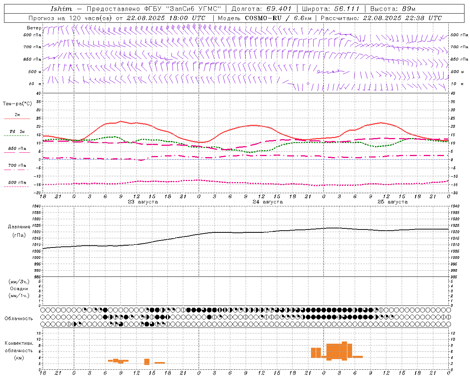The width and height of the screenshot is (470, 376).
Task: Click the (км) unit of convective cloud panel
Action: (19, 358)
